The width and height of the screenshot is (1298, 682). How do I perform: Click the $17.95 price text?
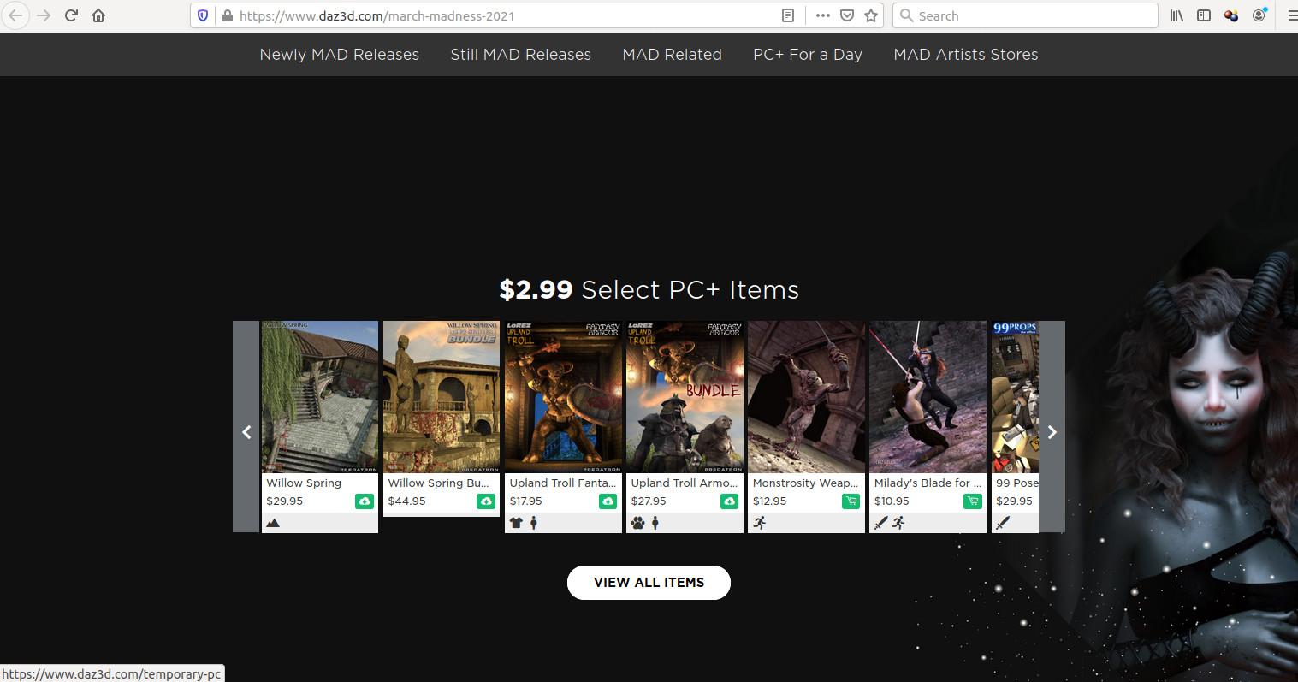[x=526, y=501]
